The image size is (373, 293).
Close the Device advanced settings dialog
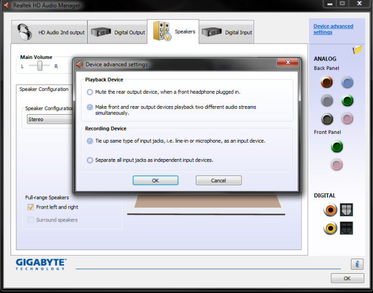pyautogui.click(x=287, y=62)
